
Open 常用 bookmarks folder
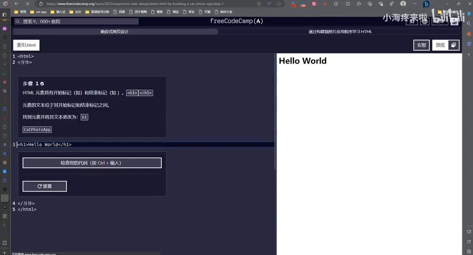click(x=20, y=12)
